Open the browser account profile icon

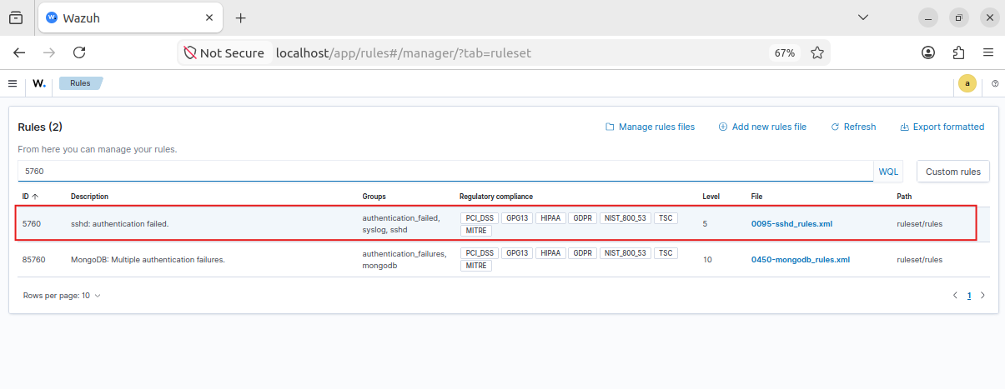pyautogui.click(x=928, y=52)
